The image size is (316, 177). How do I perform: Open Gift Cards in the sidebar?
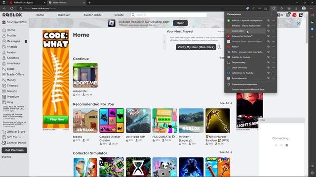coord(11,137)
